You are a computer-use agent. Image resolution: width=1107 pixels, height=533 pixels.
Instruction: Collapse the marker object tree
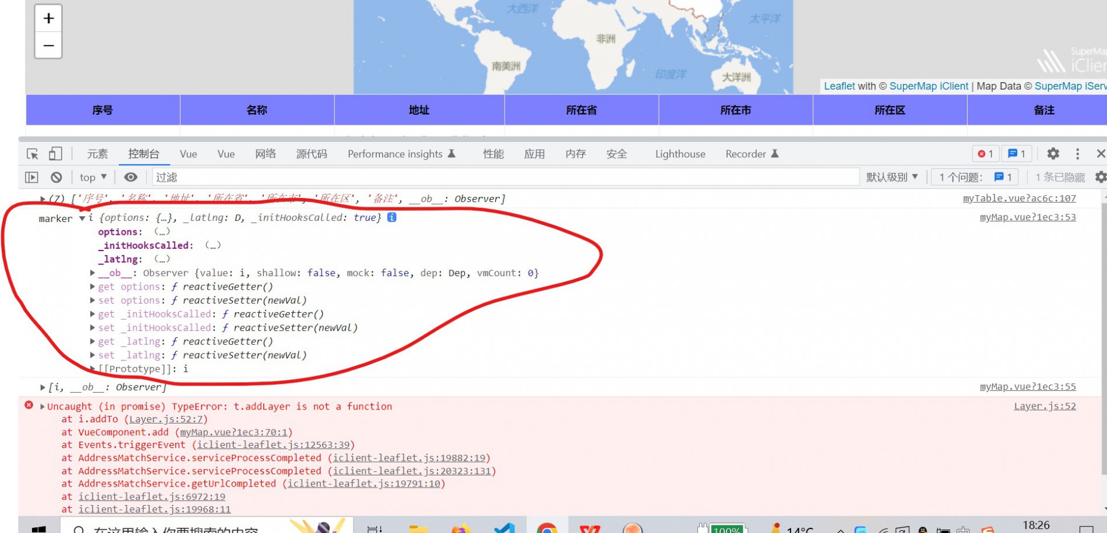[x=82, y=218]
